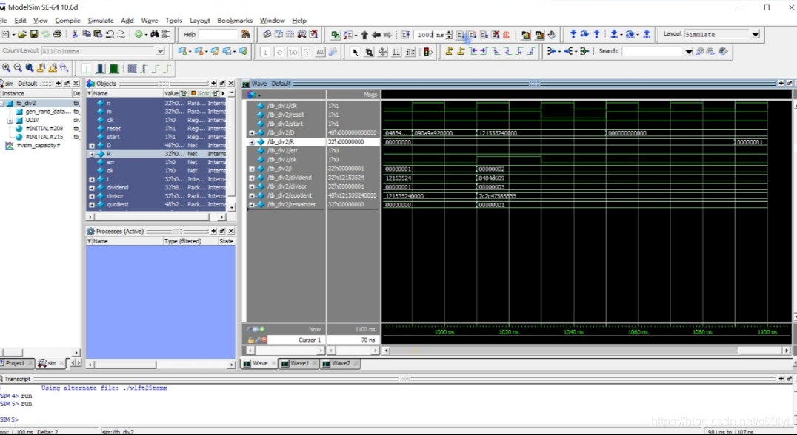Click the run length stepper arrows
This screenshot has height=435, width=797.
point(449,35)
